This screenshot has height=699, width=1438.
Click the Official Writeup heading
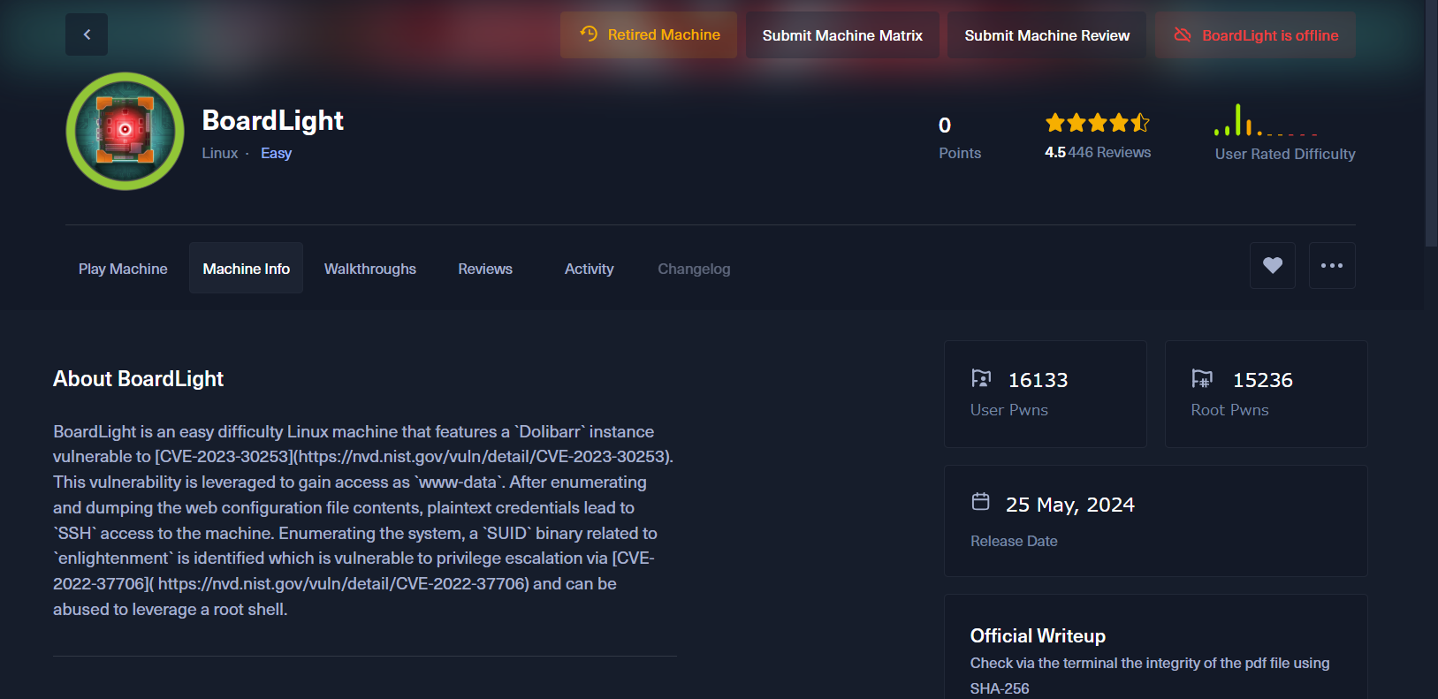pos(1038,636)
